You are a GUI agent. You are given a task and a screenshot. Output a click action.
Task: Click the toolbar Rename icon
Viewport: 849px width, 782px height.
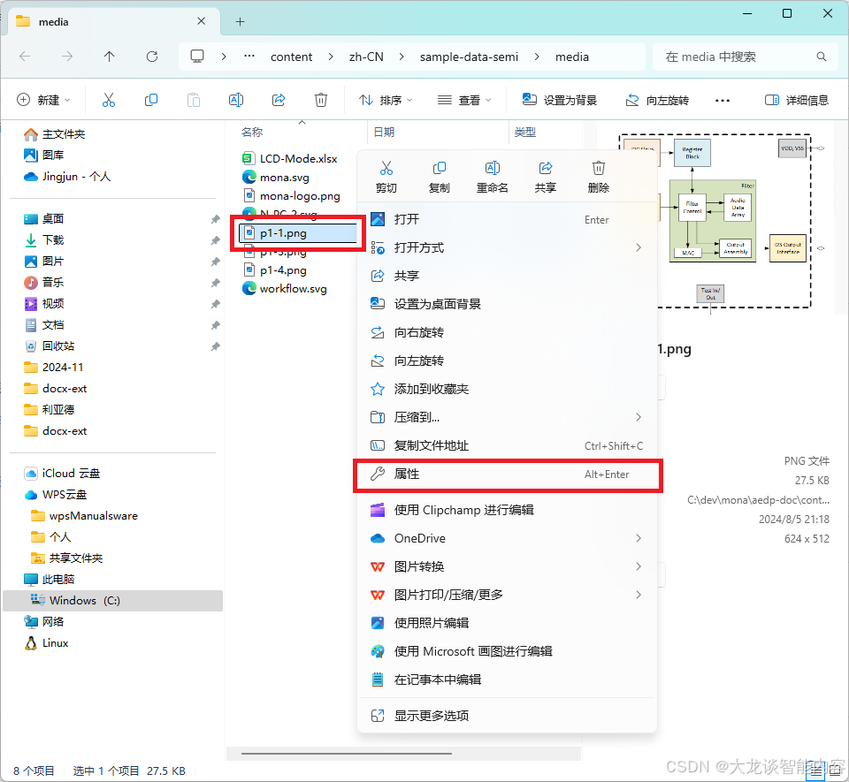tap(236, 100)
